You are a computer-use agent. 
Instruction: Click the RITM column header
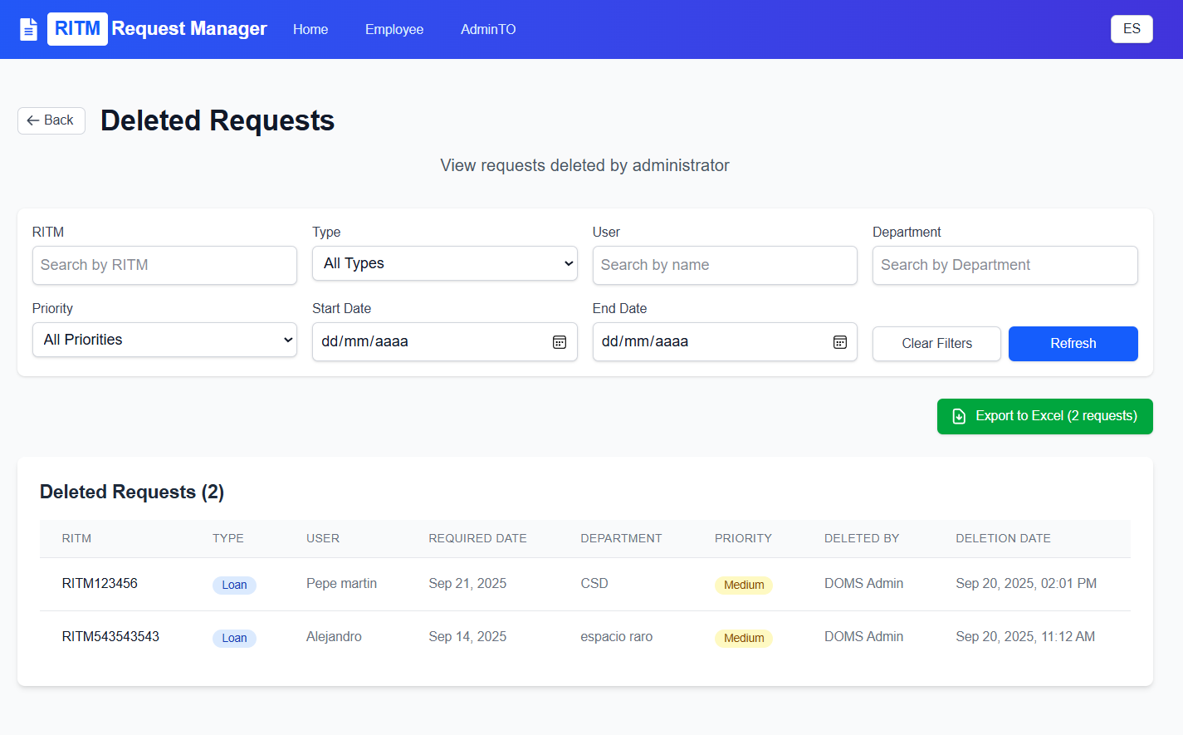[76, 538]
